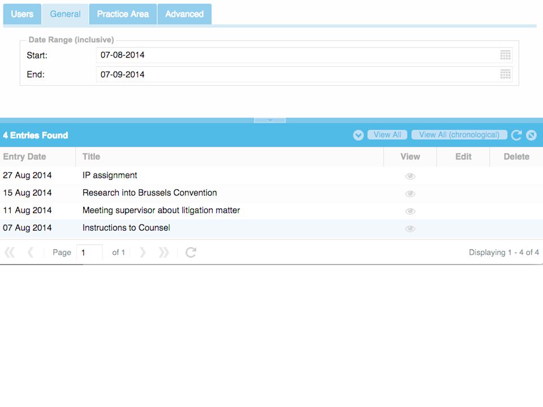Go to the previous page of results
This screenshot has height=407, width=543.
pos(31,252)
